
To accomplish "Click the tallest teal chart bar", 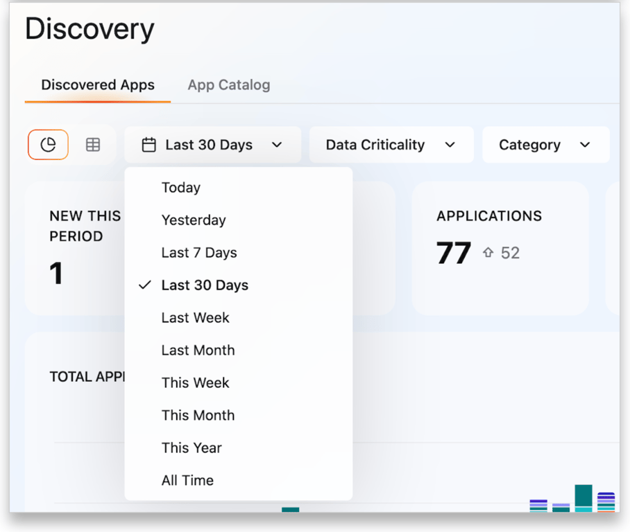I will pyautogui.click(x=584, y=498).
